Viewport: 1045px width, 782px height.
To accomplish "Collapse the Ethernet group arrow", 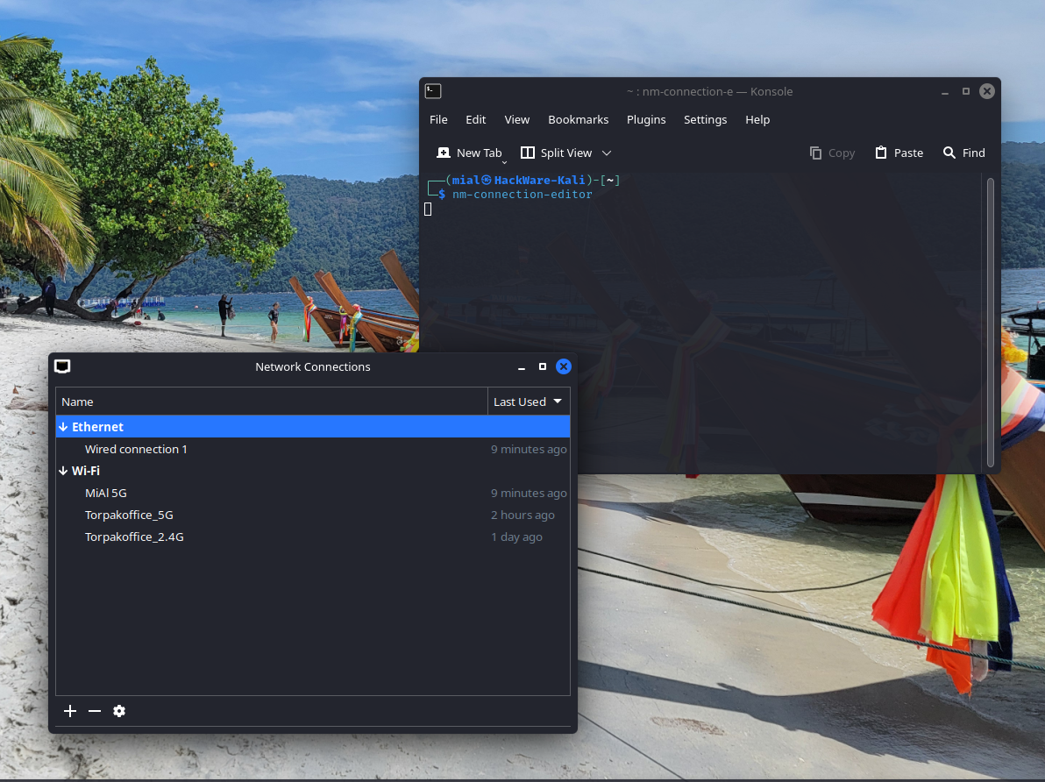I will [63, 427].
